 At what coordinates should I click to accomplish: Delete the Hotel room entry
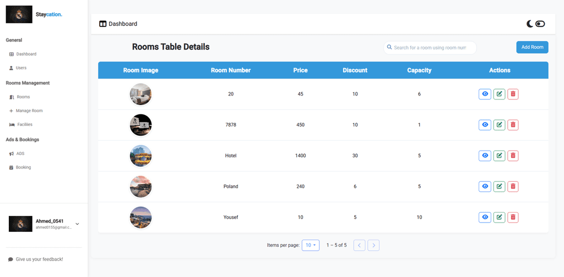coord(513,156)
